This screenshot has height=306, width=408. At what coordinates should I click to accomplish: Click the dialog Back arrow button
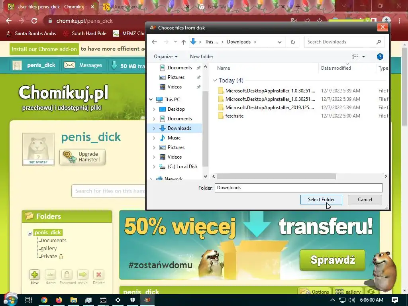click(154, 42)
